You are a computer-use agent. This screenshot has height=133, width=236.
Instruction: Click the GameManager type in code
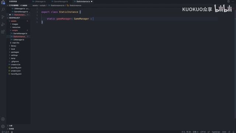tap(81, 19)
